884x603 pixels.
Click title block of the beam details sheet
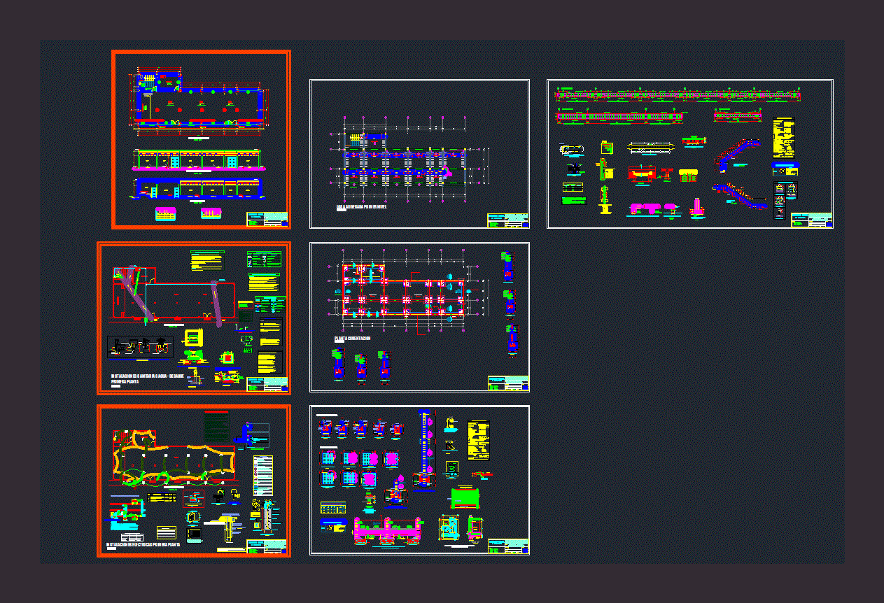pos(811,220)
